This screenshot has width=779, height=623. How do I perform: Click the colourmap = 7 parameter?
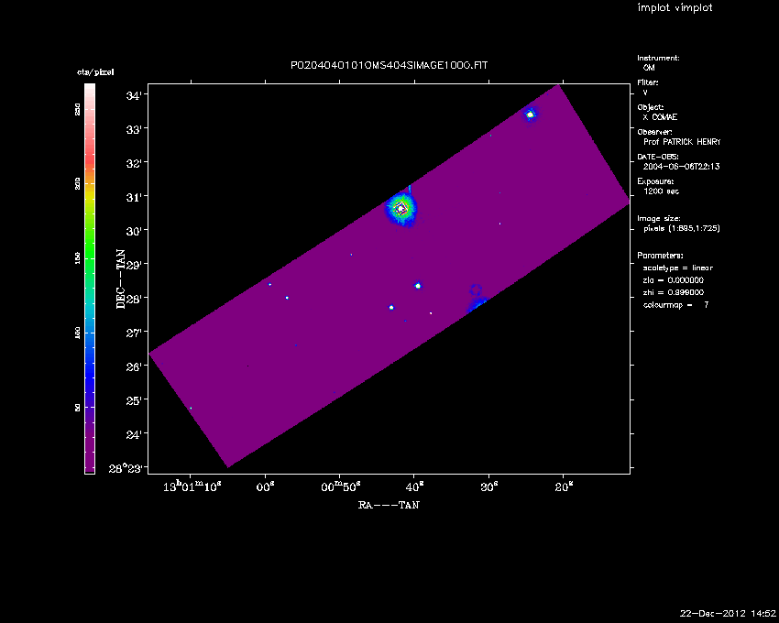675,303
